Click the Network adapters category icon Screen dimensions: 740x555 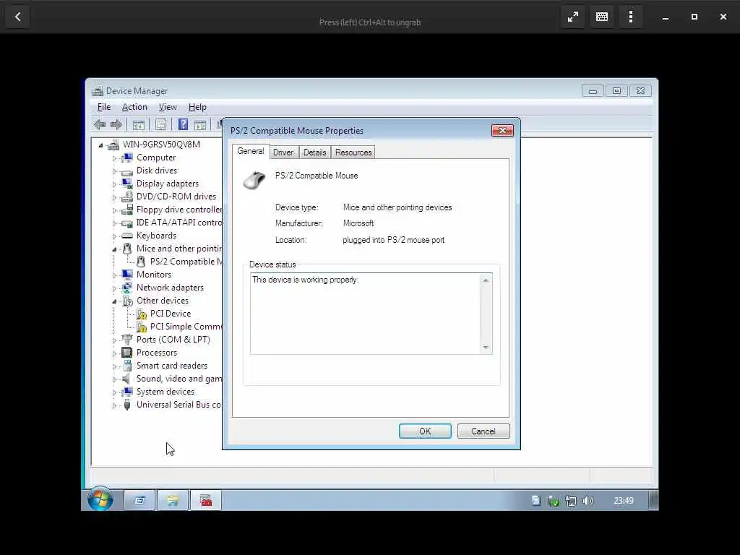(x=127, y=288)
